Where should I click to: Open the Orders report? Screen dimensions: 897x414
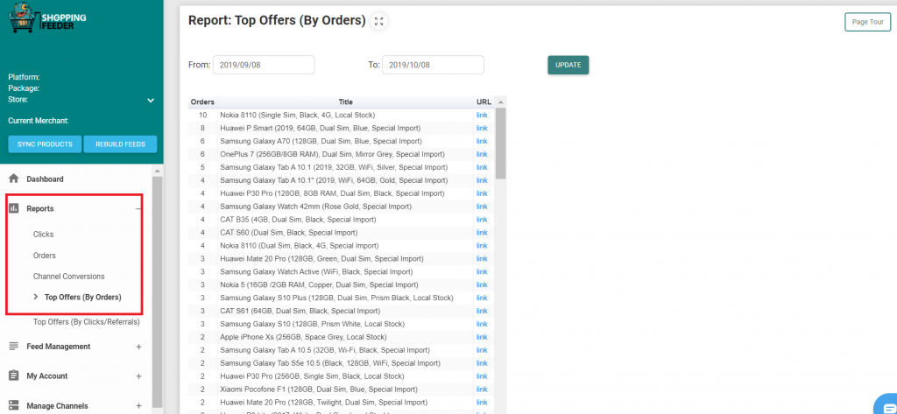click(44, 256)
